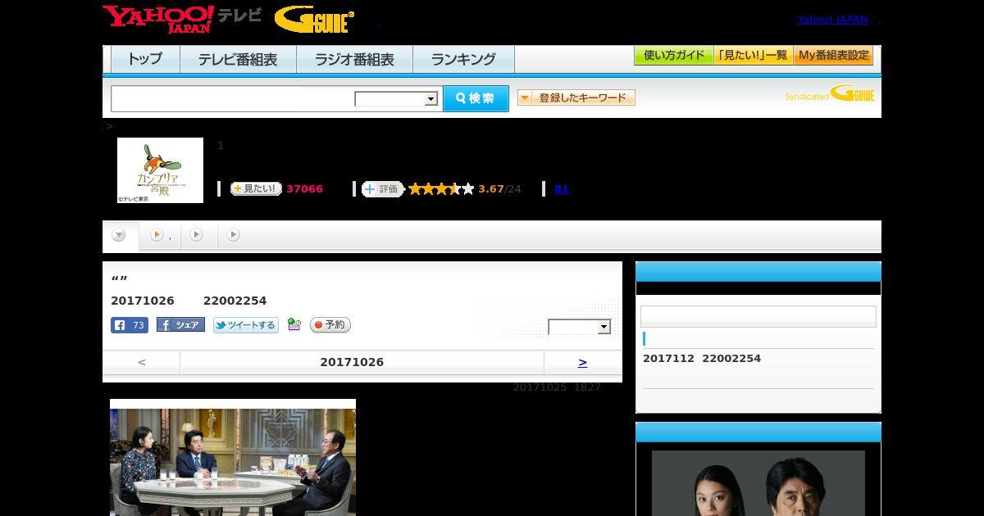984x516 pixels.
Task: Open the 使い方ガイド button
Action: pyautogui.click(x=674, y=56)
